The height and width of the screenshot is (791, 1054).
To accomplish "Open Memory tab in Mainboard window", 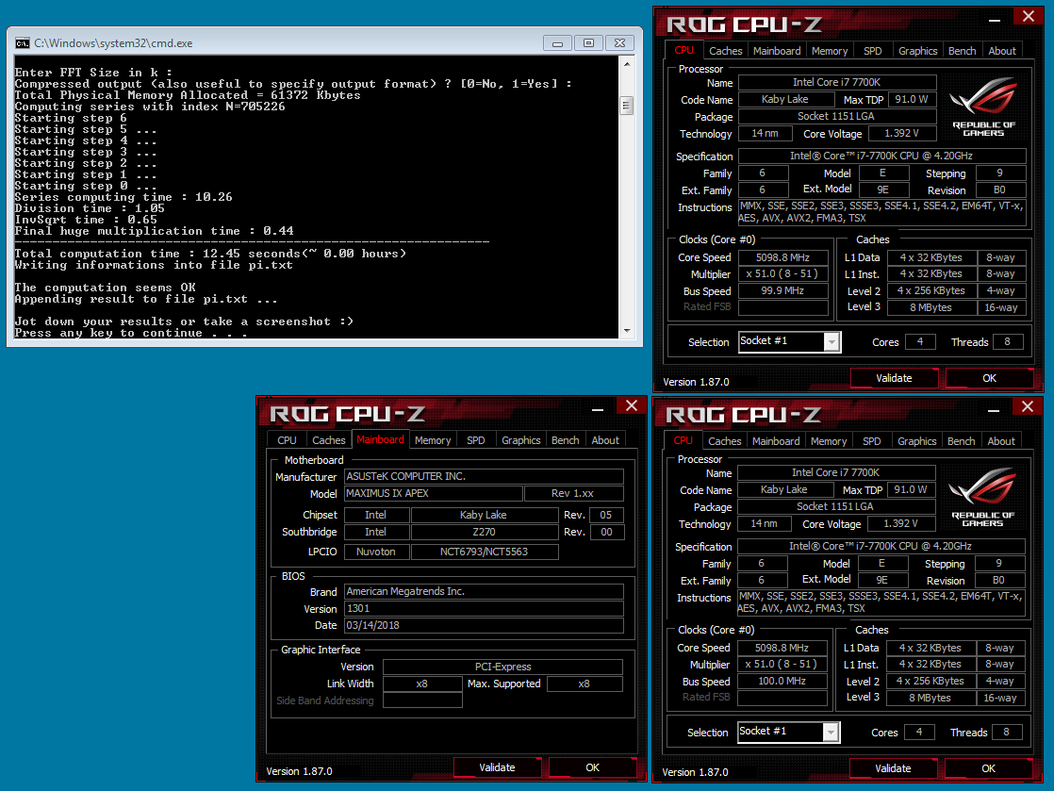I will (x=432, y=440).
